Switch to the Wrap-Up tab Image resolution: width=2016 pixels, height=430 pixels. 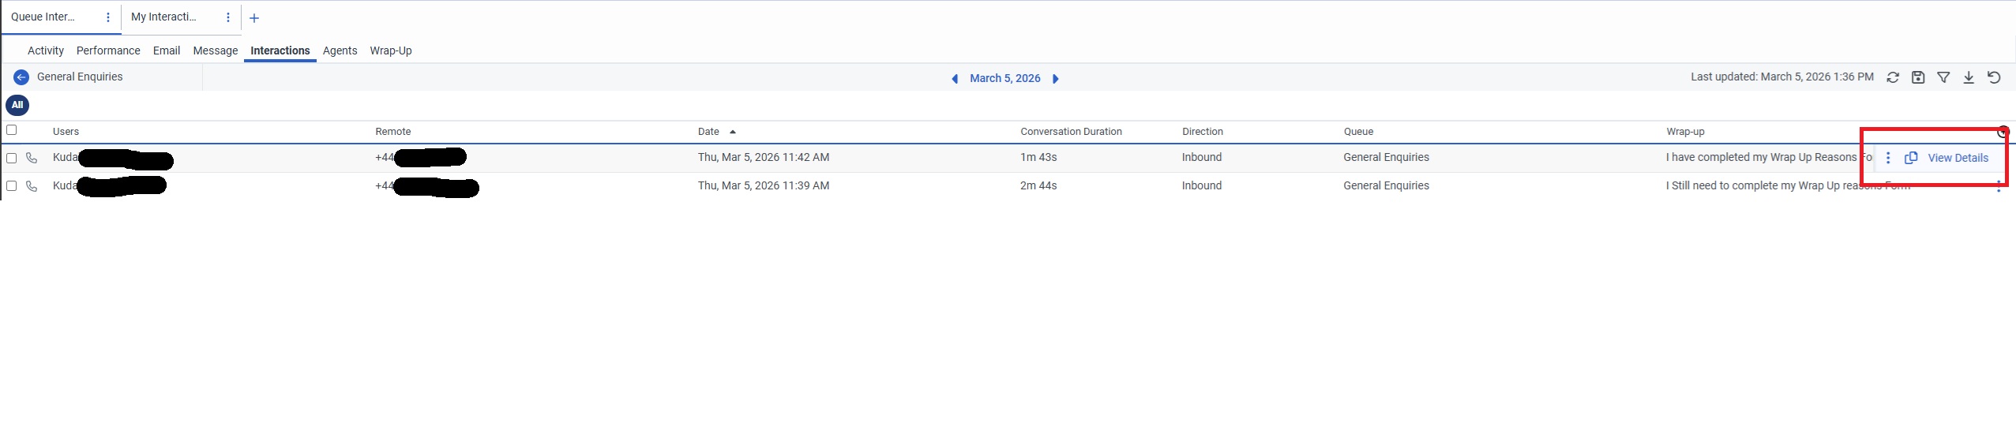click(x=391, y=50)
